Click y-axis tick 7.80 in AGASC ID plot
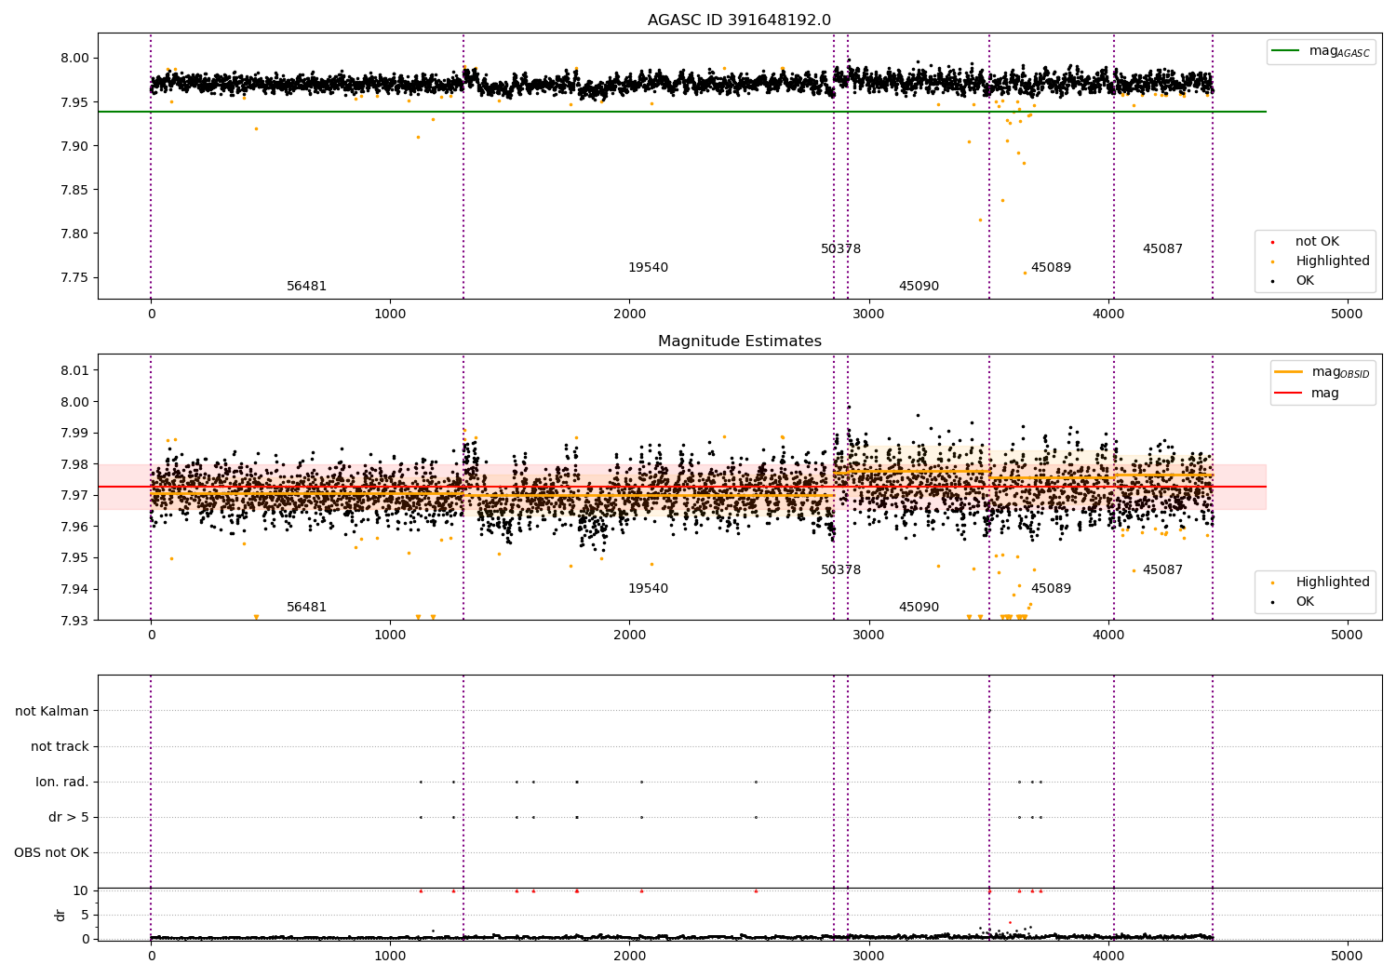 coord(74,234)
